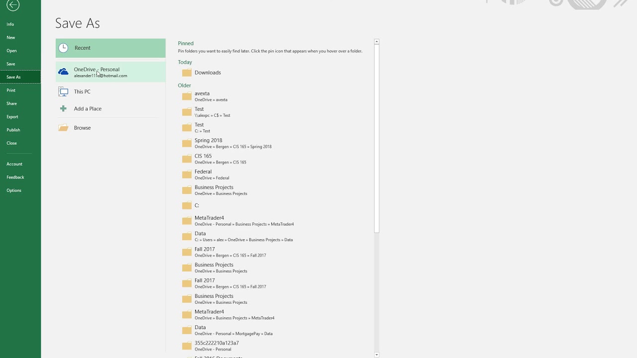Click the This PC computer icon
Screen dimensions: 637x358
click(63, 91)
